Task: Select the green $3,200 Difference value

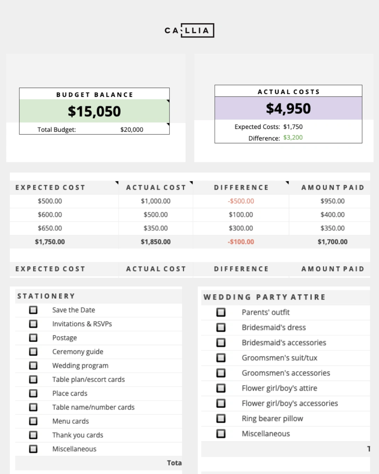Action: 293,138
